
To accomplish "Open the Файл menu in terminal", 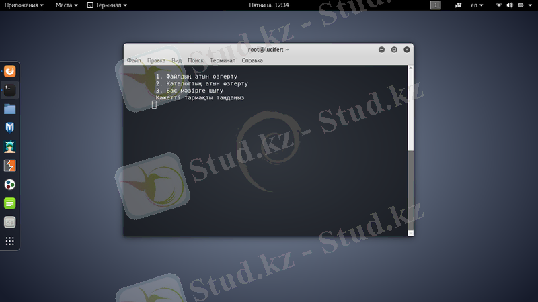I will click(x=133, y=60).
